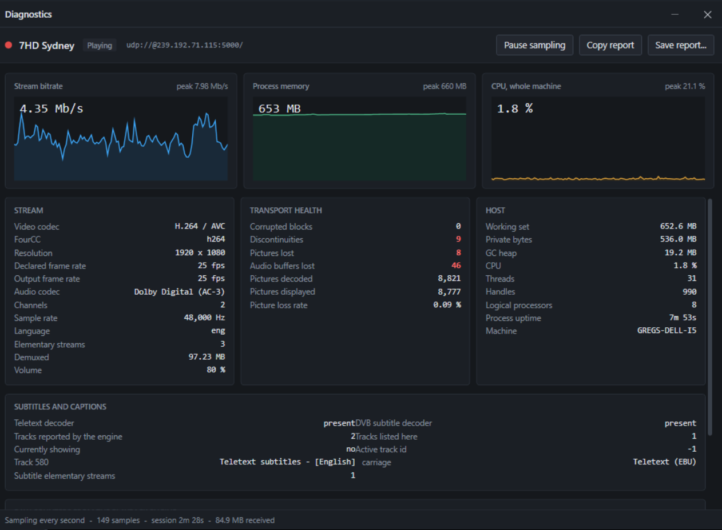Click the TRANSPORT HEALTH section heading
Screen dimensions: 722x530
coord(286,211)
